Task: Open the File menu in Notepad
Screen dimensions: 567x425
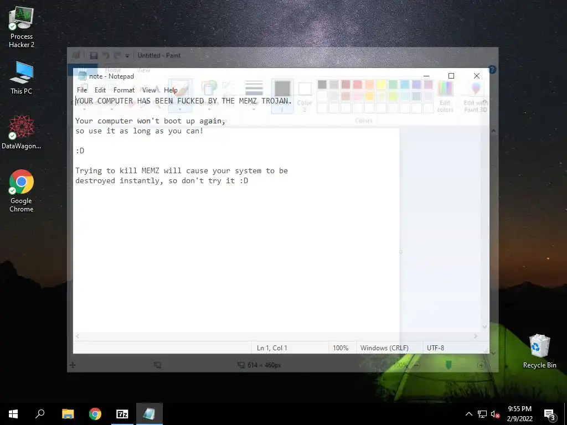Action: pos(82,90)
